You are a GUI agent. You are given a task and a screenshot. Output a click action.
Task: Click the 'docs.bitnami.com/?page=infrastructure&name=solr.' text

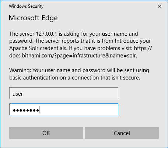(x=73, y=56)
